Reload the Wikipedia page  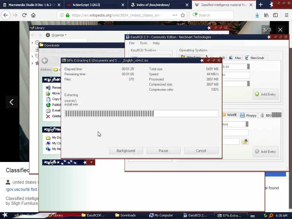24,15
